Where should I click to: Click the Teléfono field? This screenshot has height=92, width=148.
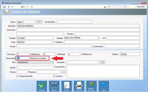[102, 42]
